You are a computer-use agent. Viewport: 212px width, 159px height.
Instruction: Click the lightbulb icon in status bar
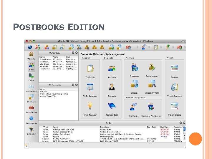[26, 146]
